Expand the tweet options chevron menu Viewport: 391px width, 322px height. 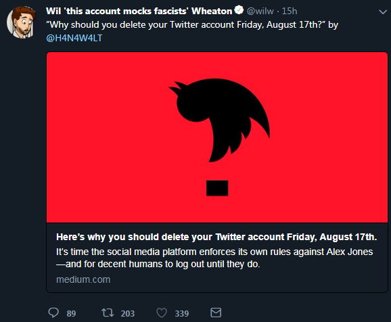pyautogui.click(x=383, y=11)
